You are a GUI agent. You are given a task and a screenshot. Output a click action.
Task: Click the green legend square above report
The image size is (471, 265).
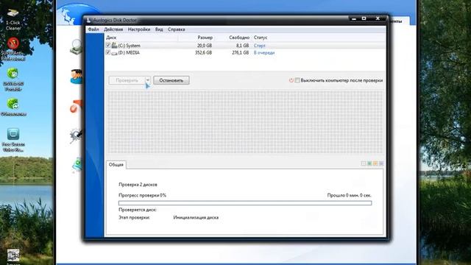369,163
